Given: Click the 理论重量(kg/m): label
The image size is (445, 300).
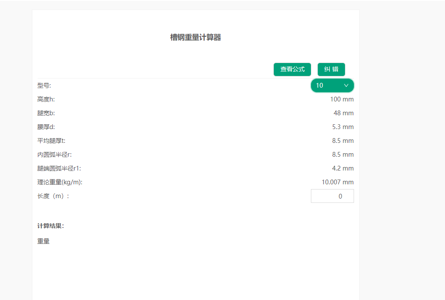Looking at the screenshot, I should [x=60, y=182].
